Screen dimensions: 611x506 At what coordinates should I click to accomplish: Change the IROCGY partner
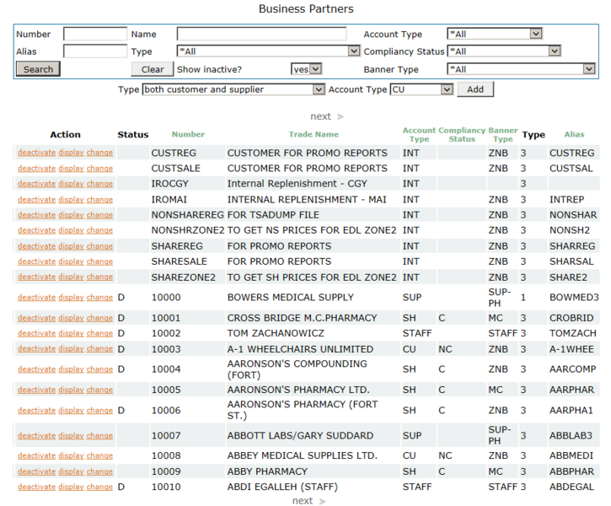pos(99,184)
